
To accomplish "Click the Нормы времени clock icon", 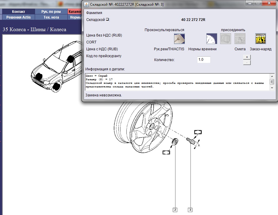I will [x=211, y=39].
